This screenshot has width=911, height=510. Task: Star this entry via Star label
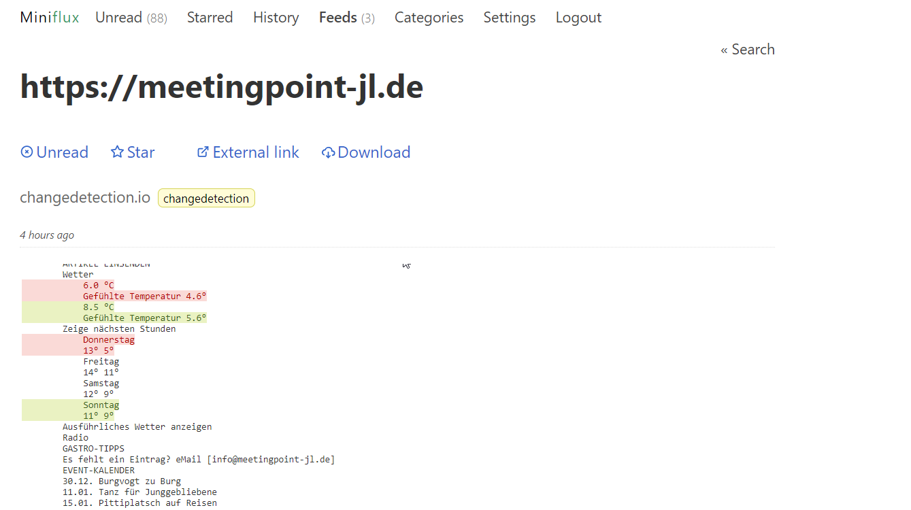click(141, 152)
